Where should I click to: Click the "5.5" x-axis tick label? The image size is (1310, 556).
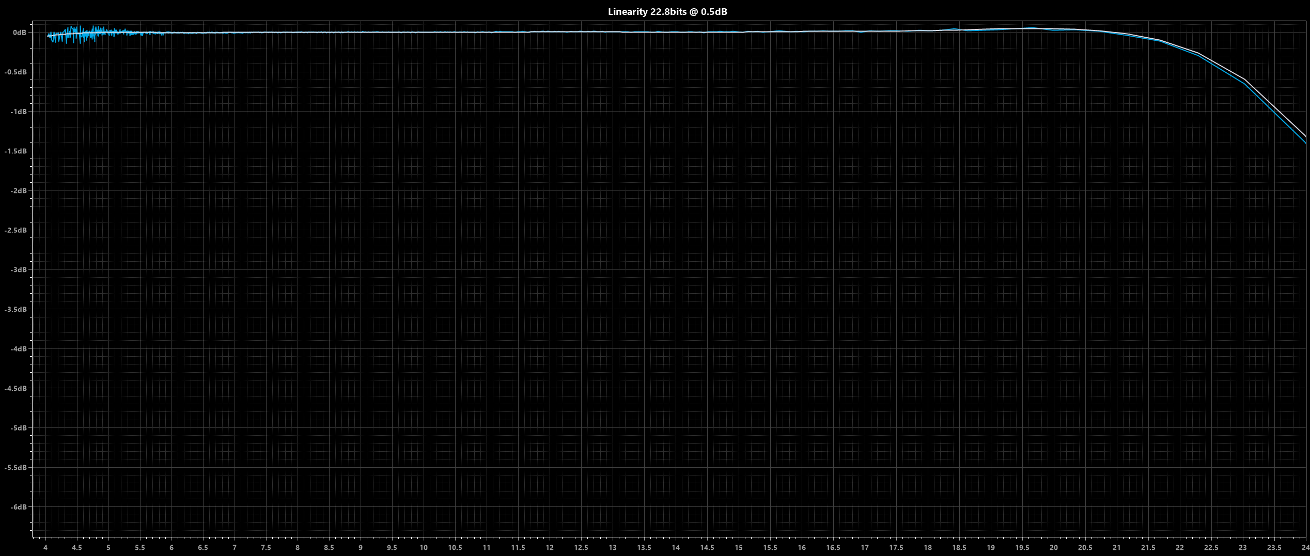pyautogui.click(x=140, y=548)
